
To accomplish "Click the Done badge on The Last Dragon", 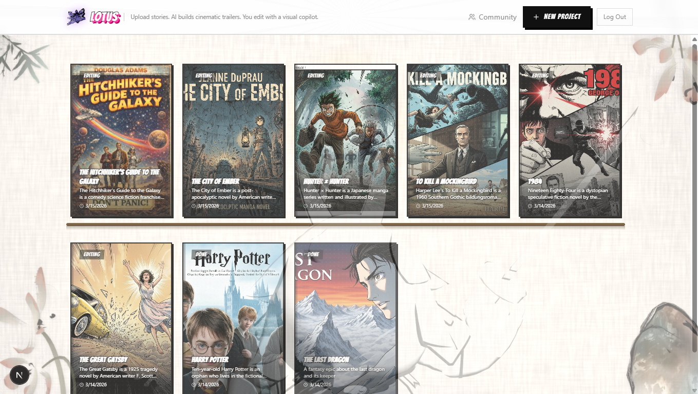I will 313,254.
